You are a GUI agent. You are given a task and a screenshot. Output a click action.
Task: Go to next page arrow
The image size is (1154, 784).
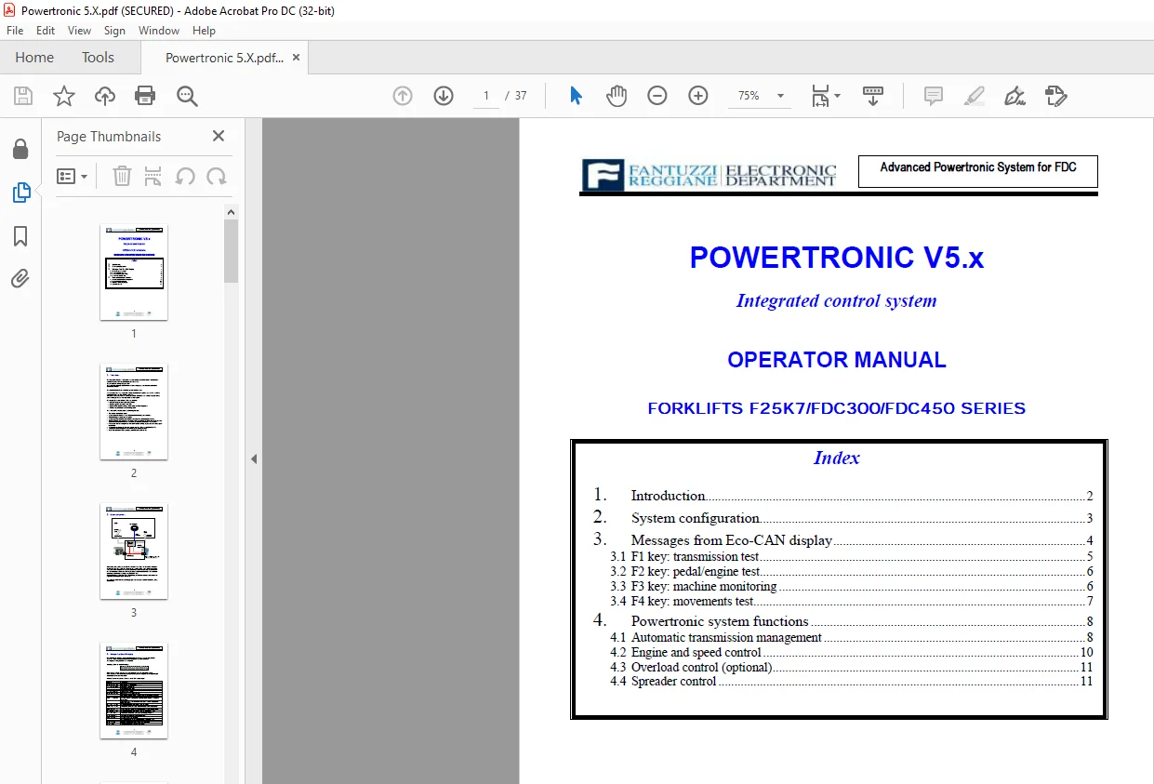[444, 96]
